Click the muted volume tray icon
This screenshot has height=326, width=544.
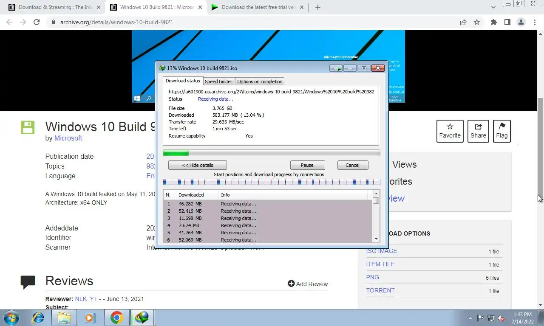[x=501, y=318]
